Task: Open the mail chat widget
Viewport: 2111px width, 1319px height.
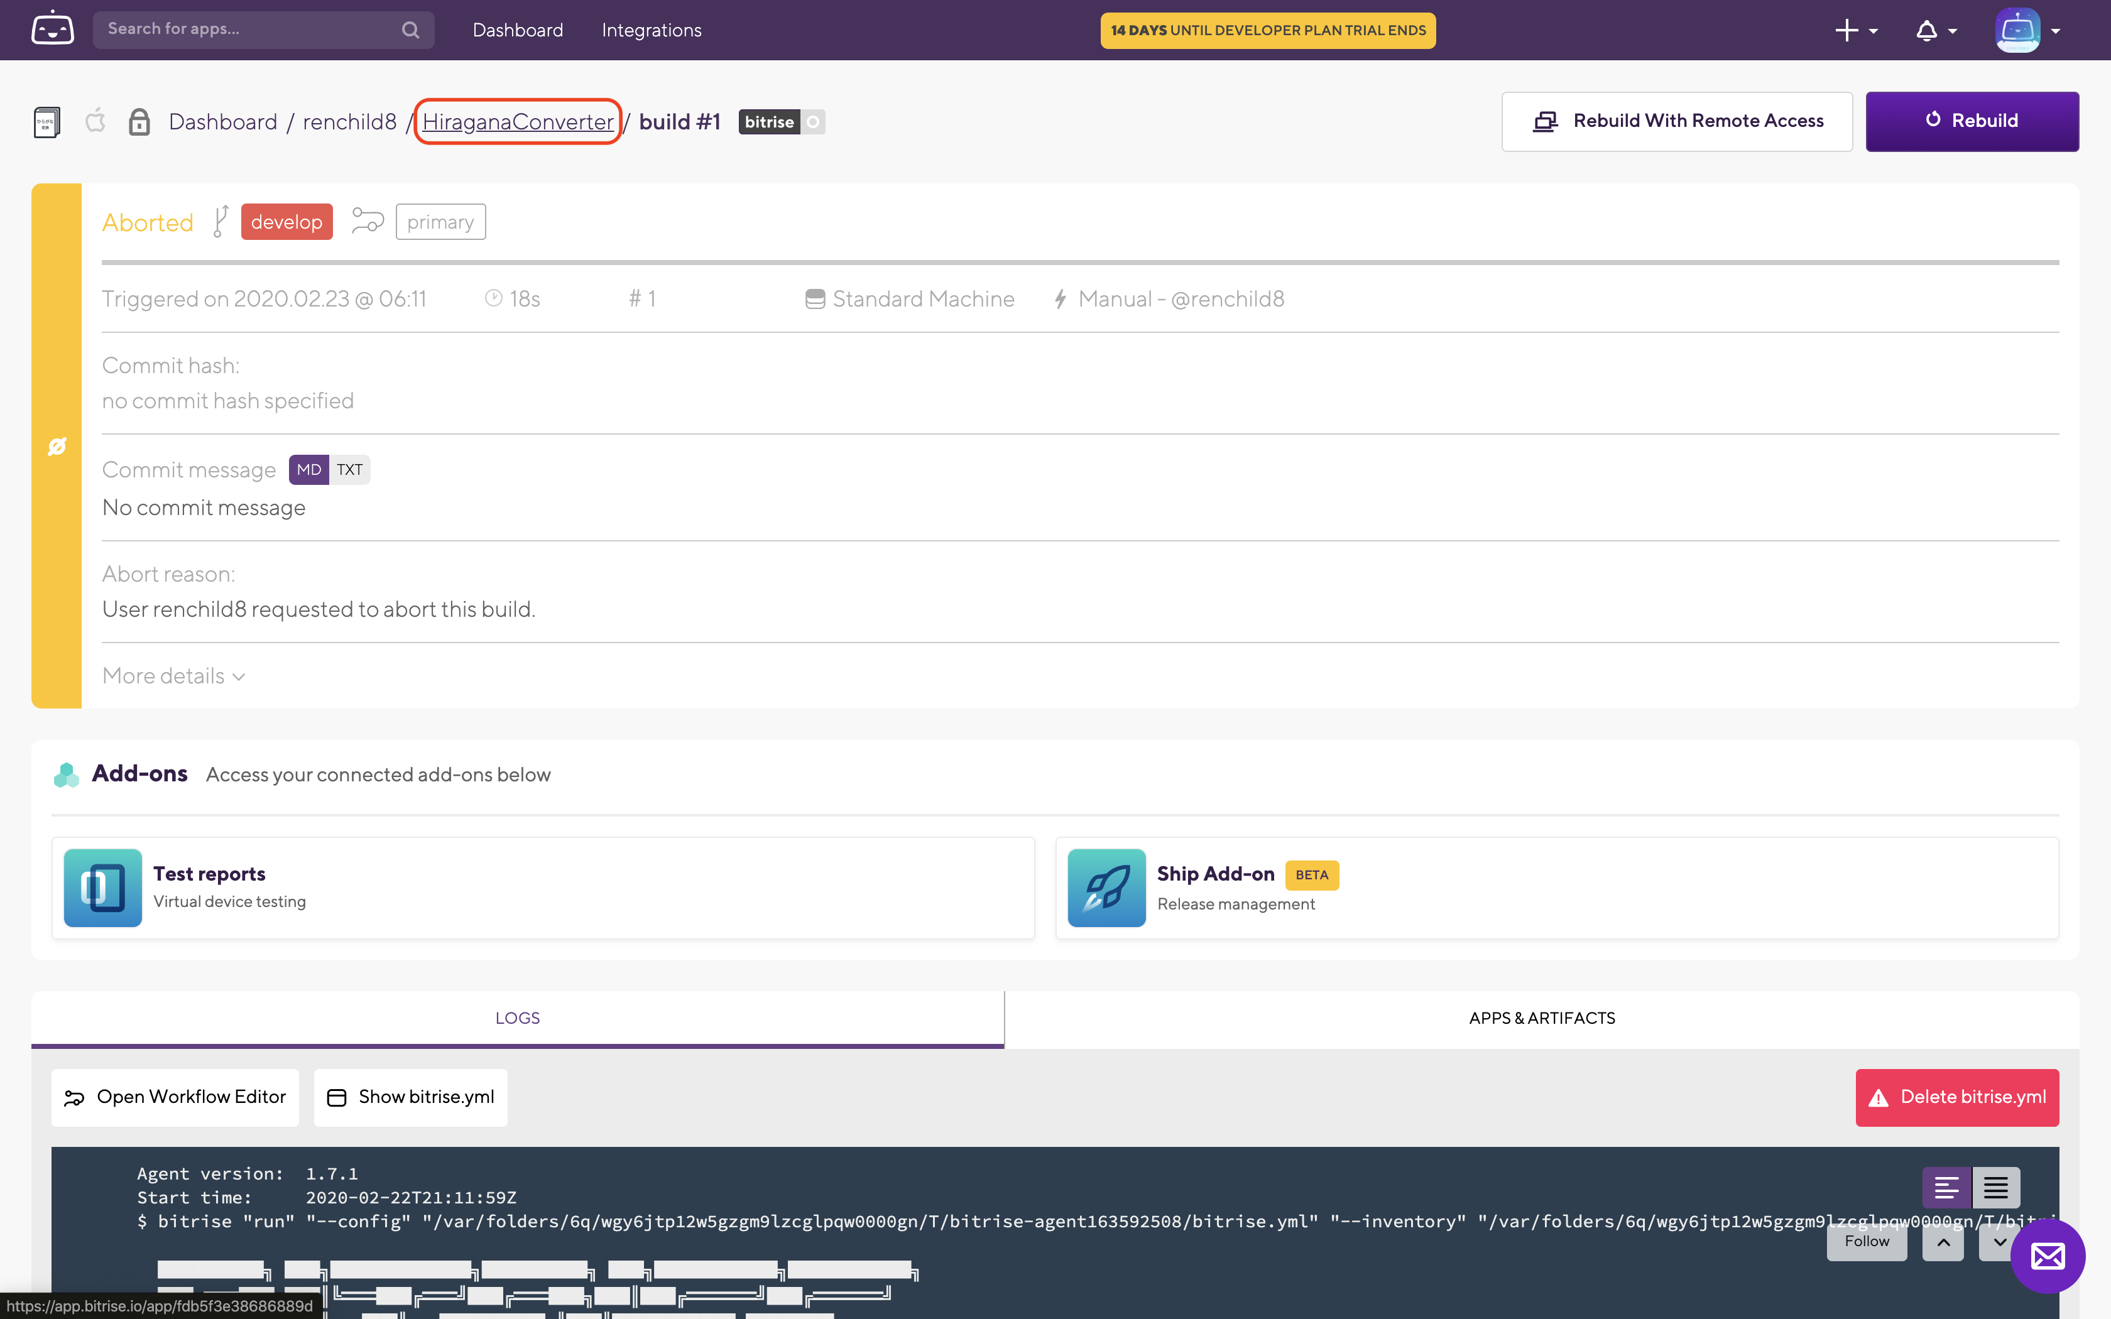Action: [x=2046, y=1256]
